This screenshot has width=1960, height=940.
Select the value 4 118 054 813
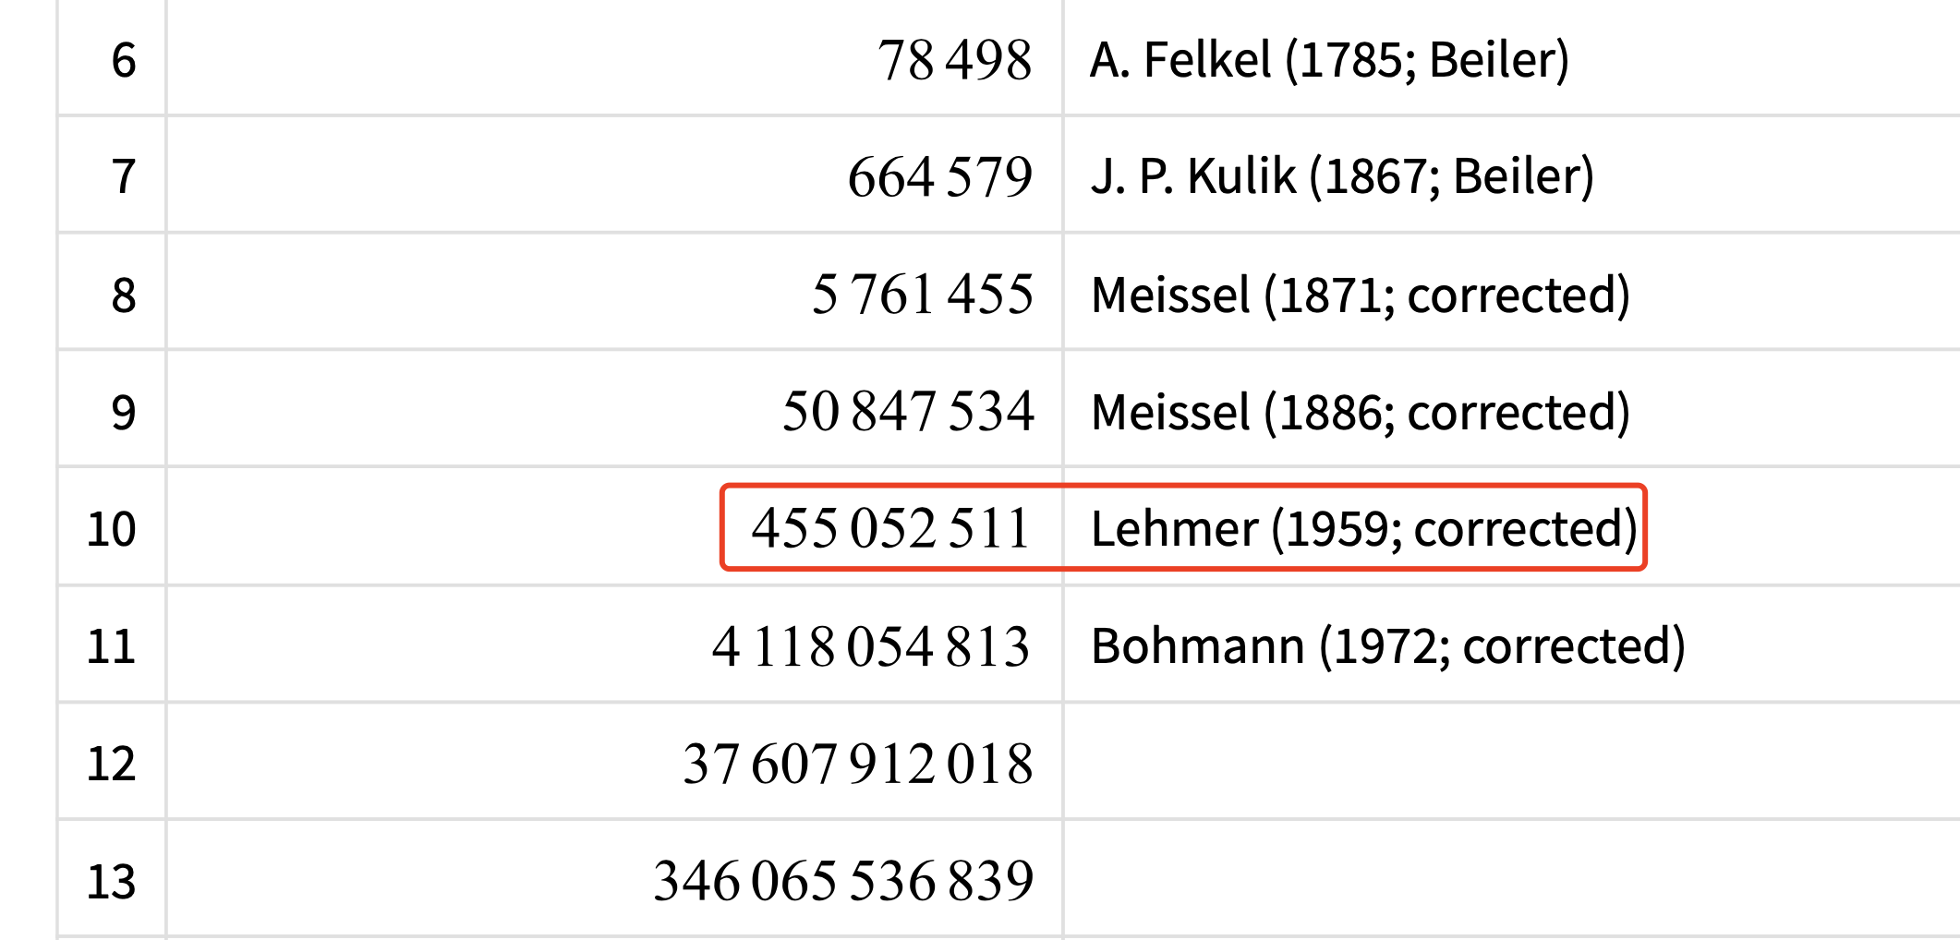(x=870, y=646)
